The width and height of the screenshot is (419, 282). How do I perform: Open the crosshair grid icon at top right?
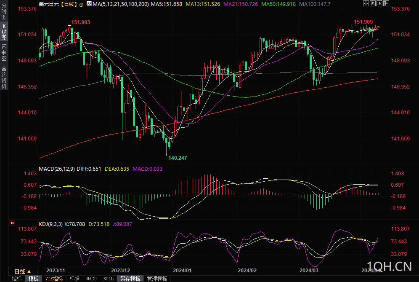366,3
